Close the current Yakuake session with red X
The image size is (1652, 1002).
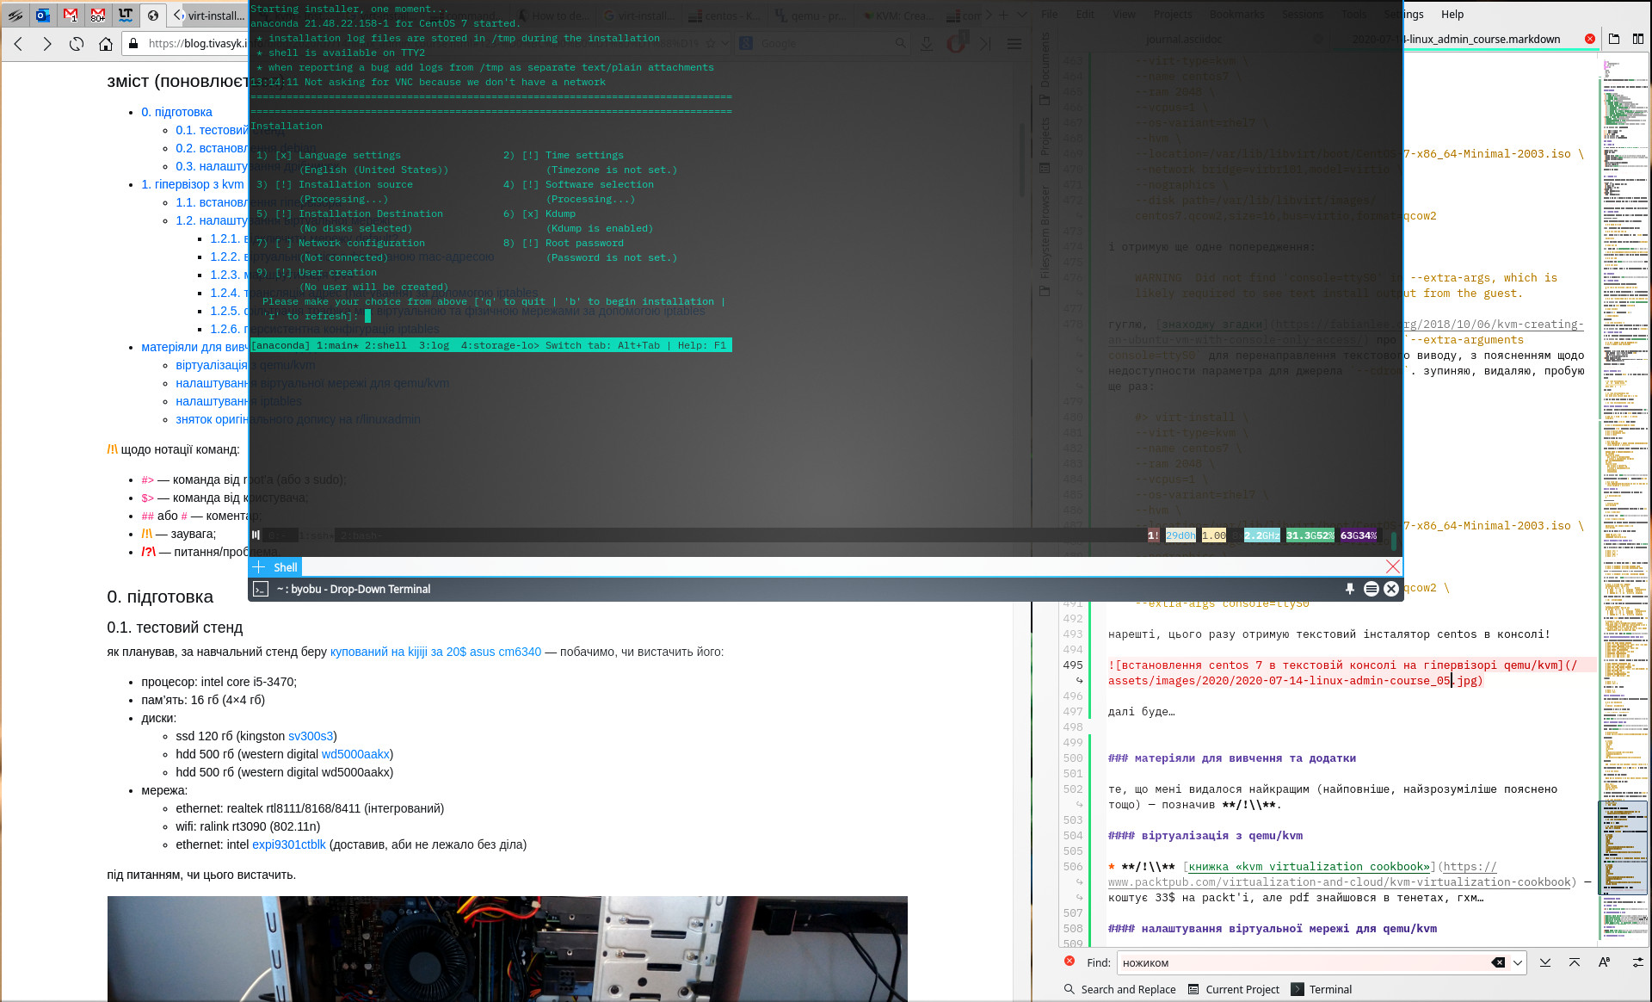pos(1393,566)
